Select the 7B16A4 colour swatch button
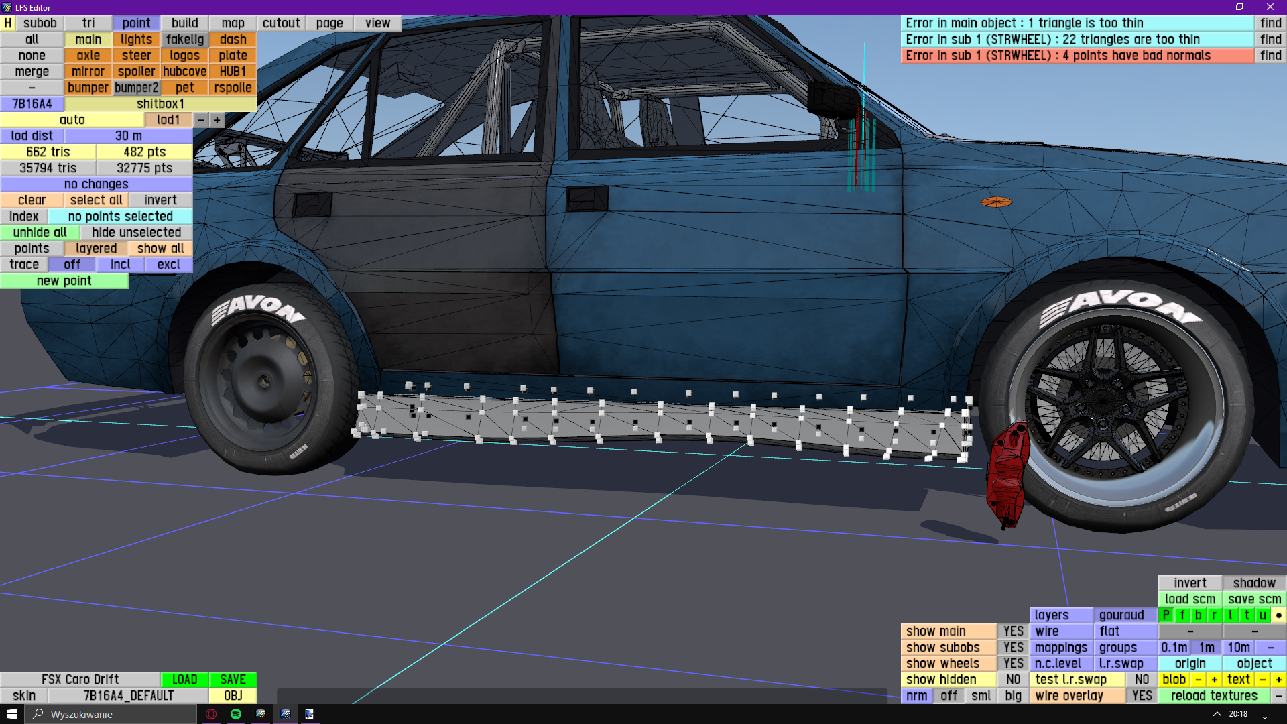Viewport: 1287px width, 724px height. coord(32,104)
